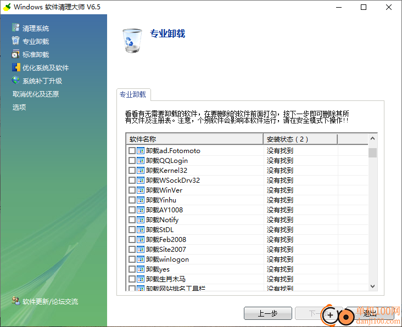Click the 软件更新/论坛交流 users icon
This screenshot has width=402, height=327.
pyautogui.click(x=15, y=301)
